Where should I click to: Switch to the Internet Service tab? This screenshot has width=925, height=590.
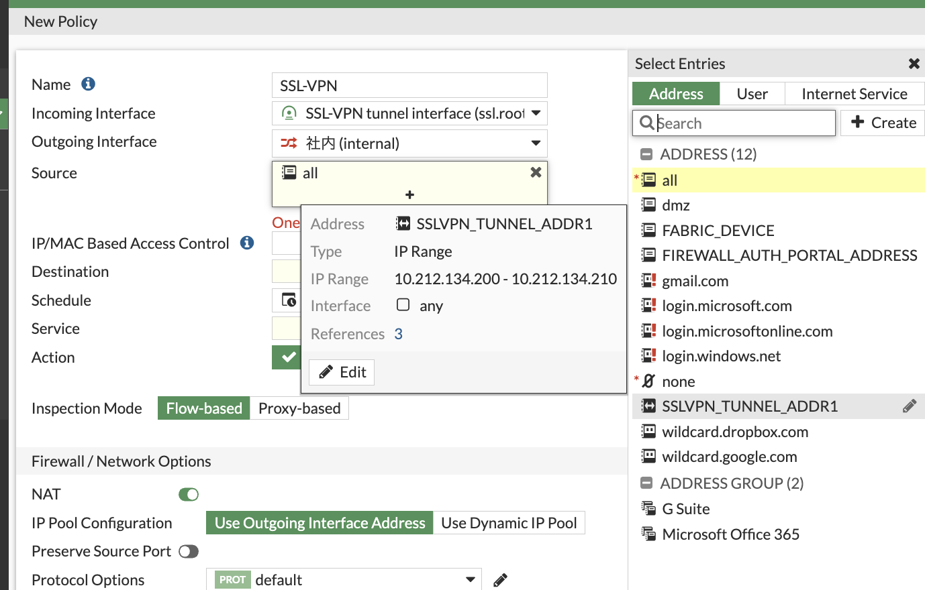pyautogui.click(x=855, y=94)
